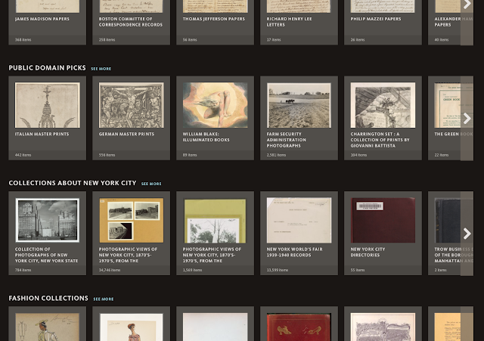Click 56 items under Thomas Jefferson Papers
This screenshot has width=484, height=341.
(x=190, y=40)
